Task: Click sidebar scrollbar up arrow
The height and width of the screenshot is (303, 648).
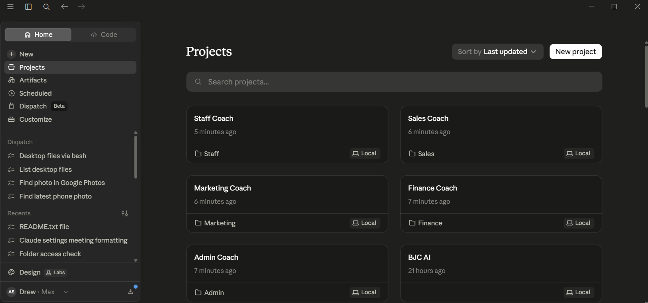Action: coord(136,132)
